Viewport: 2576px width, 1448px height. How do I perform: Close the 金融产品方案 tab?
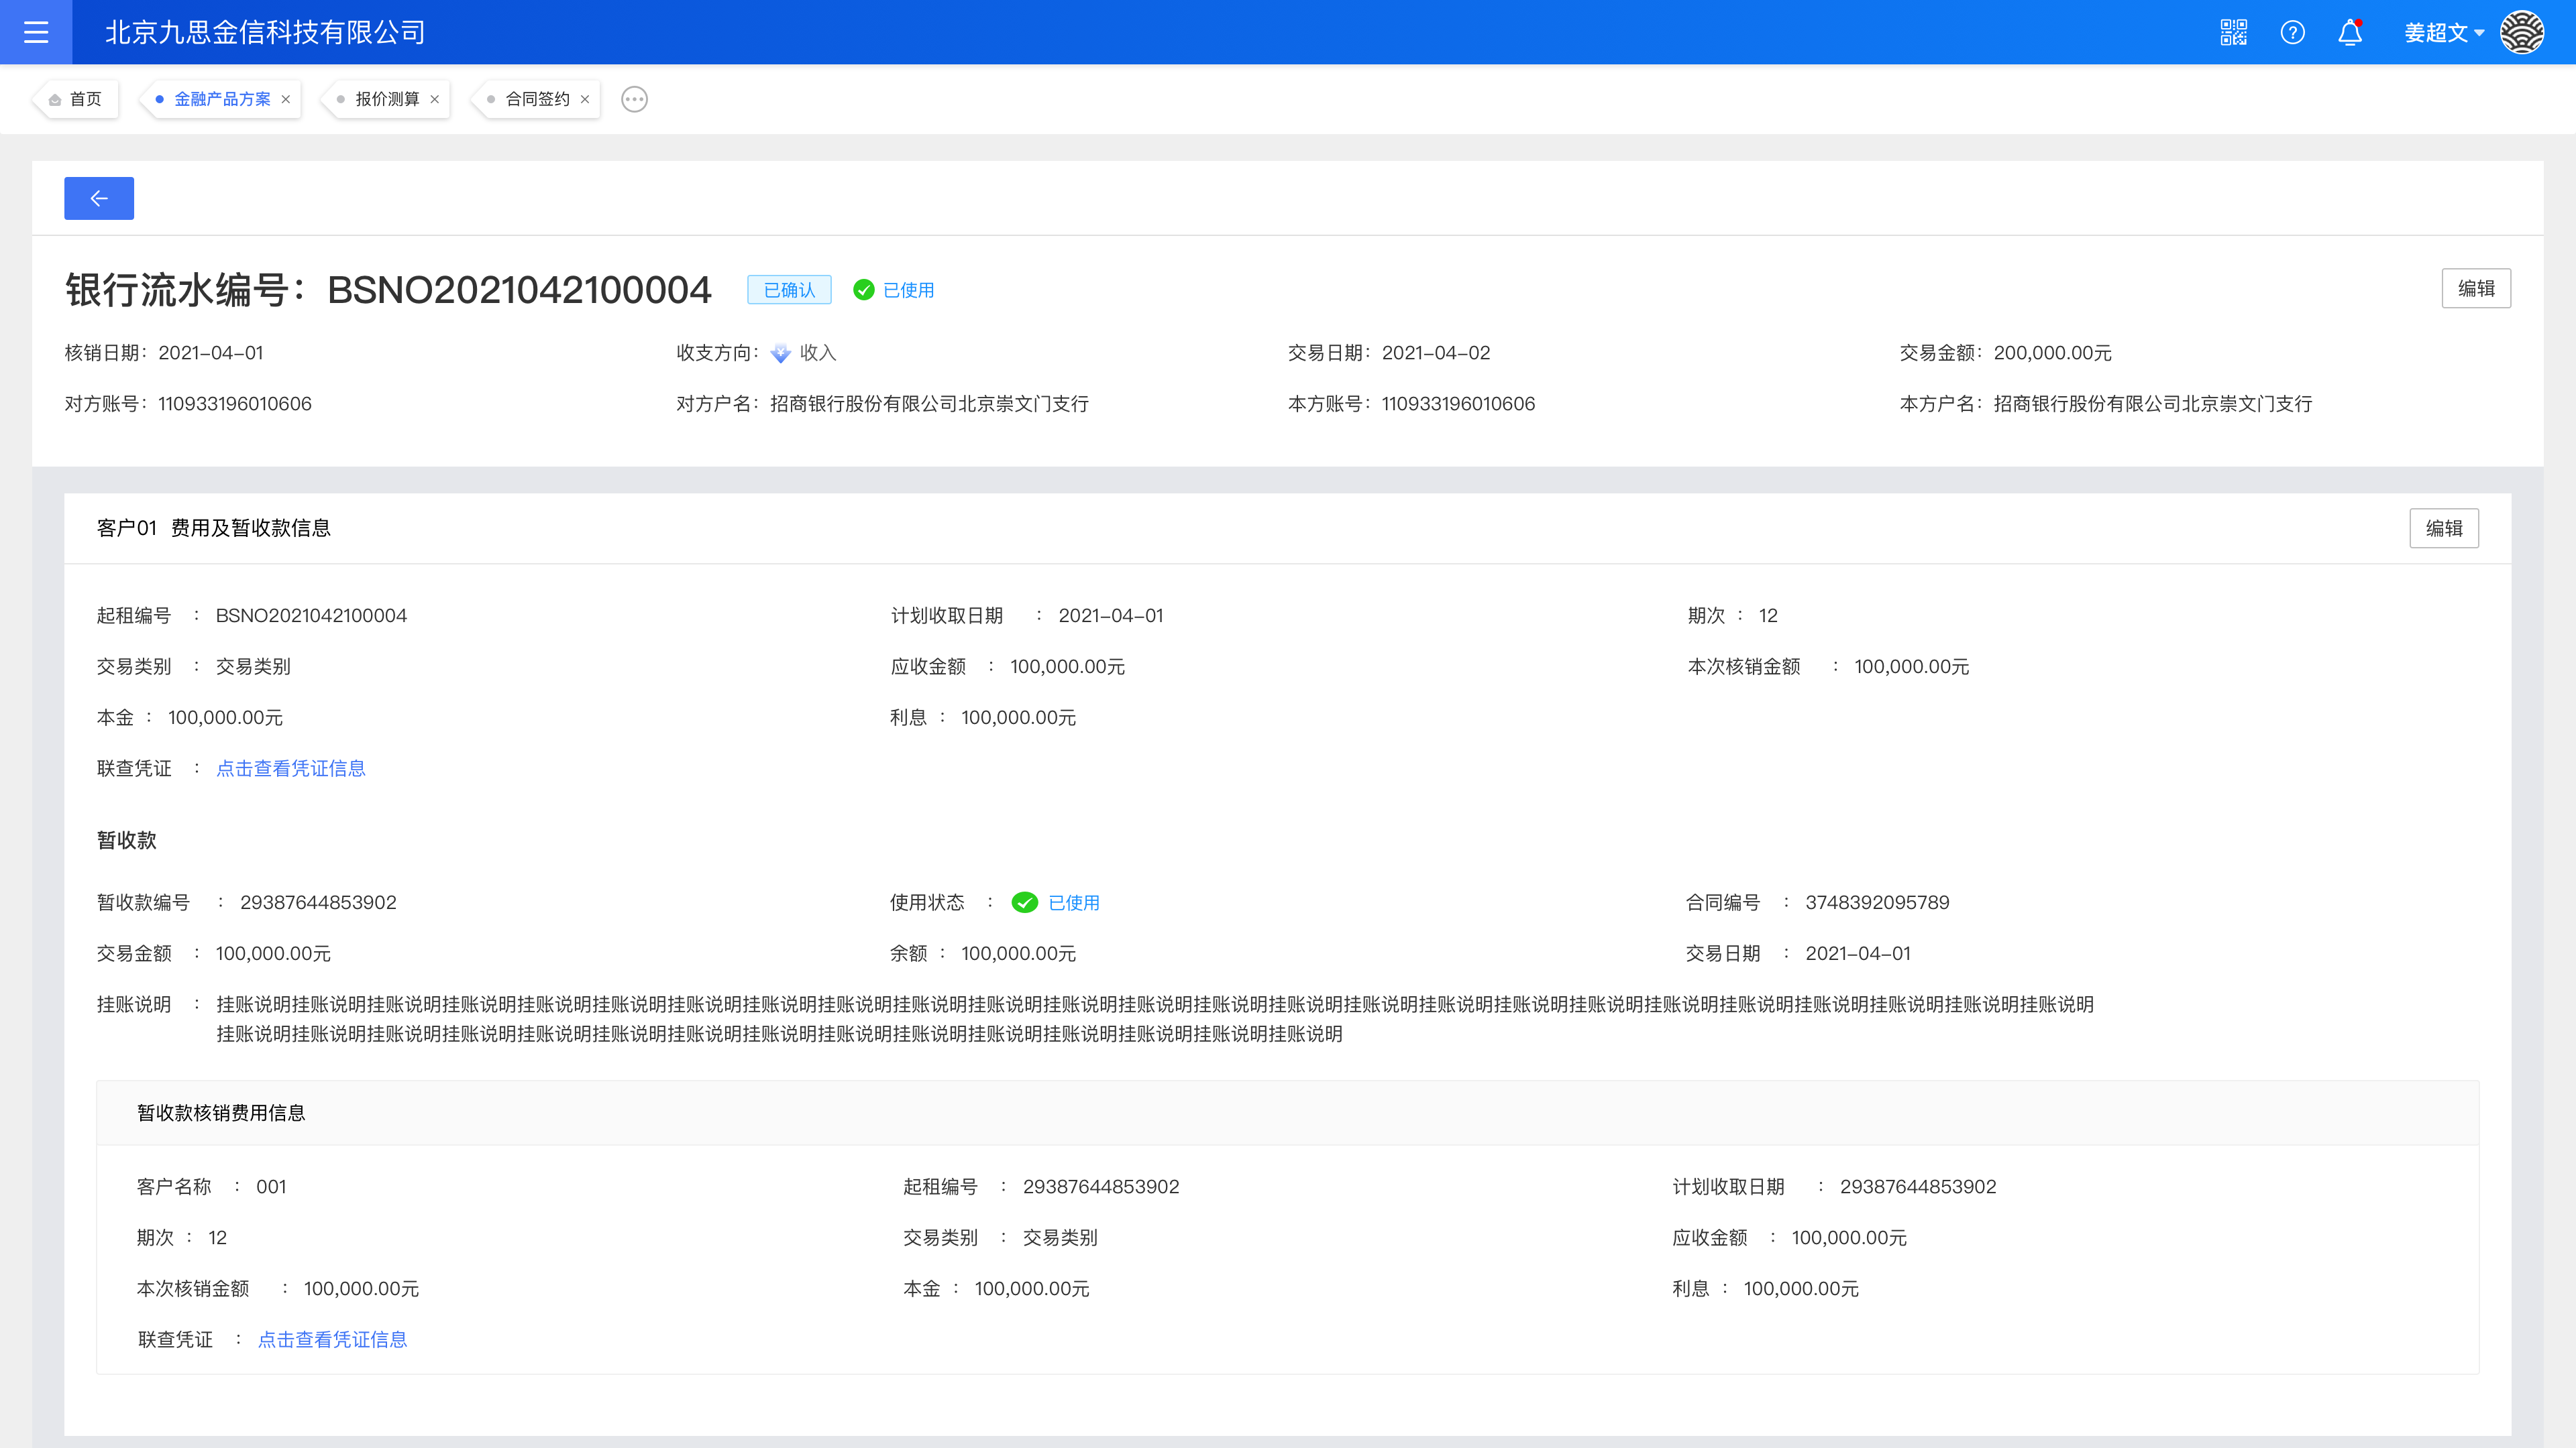click(x=286, y=99)
